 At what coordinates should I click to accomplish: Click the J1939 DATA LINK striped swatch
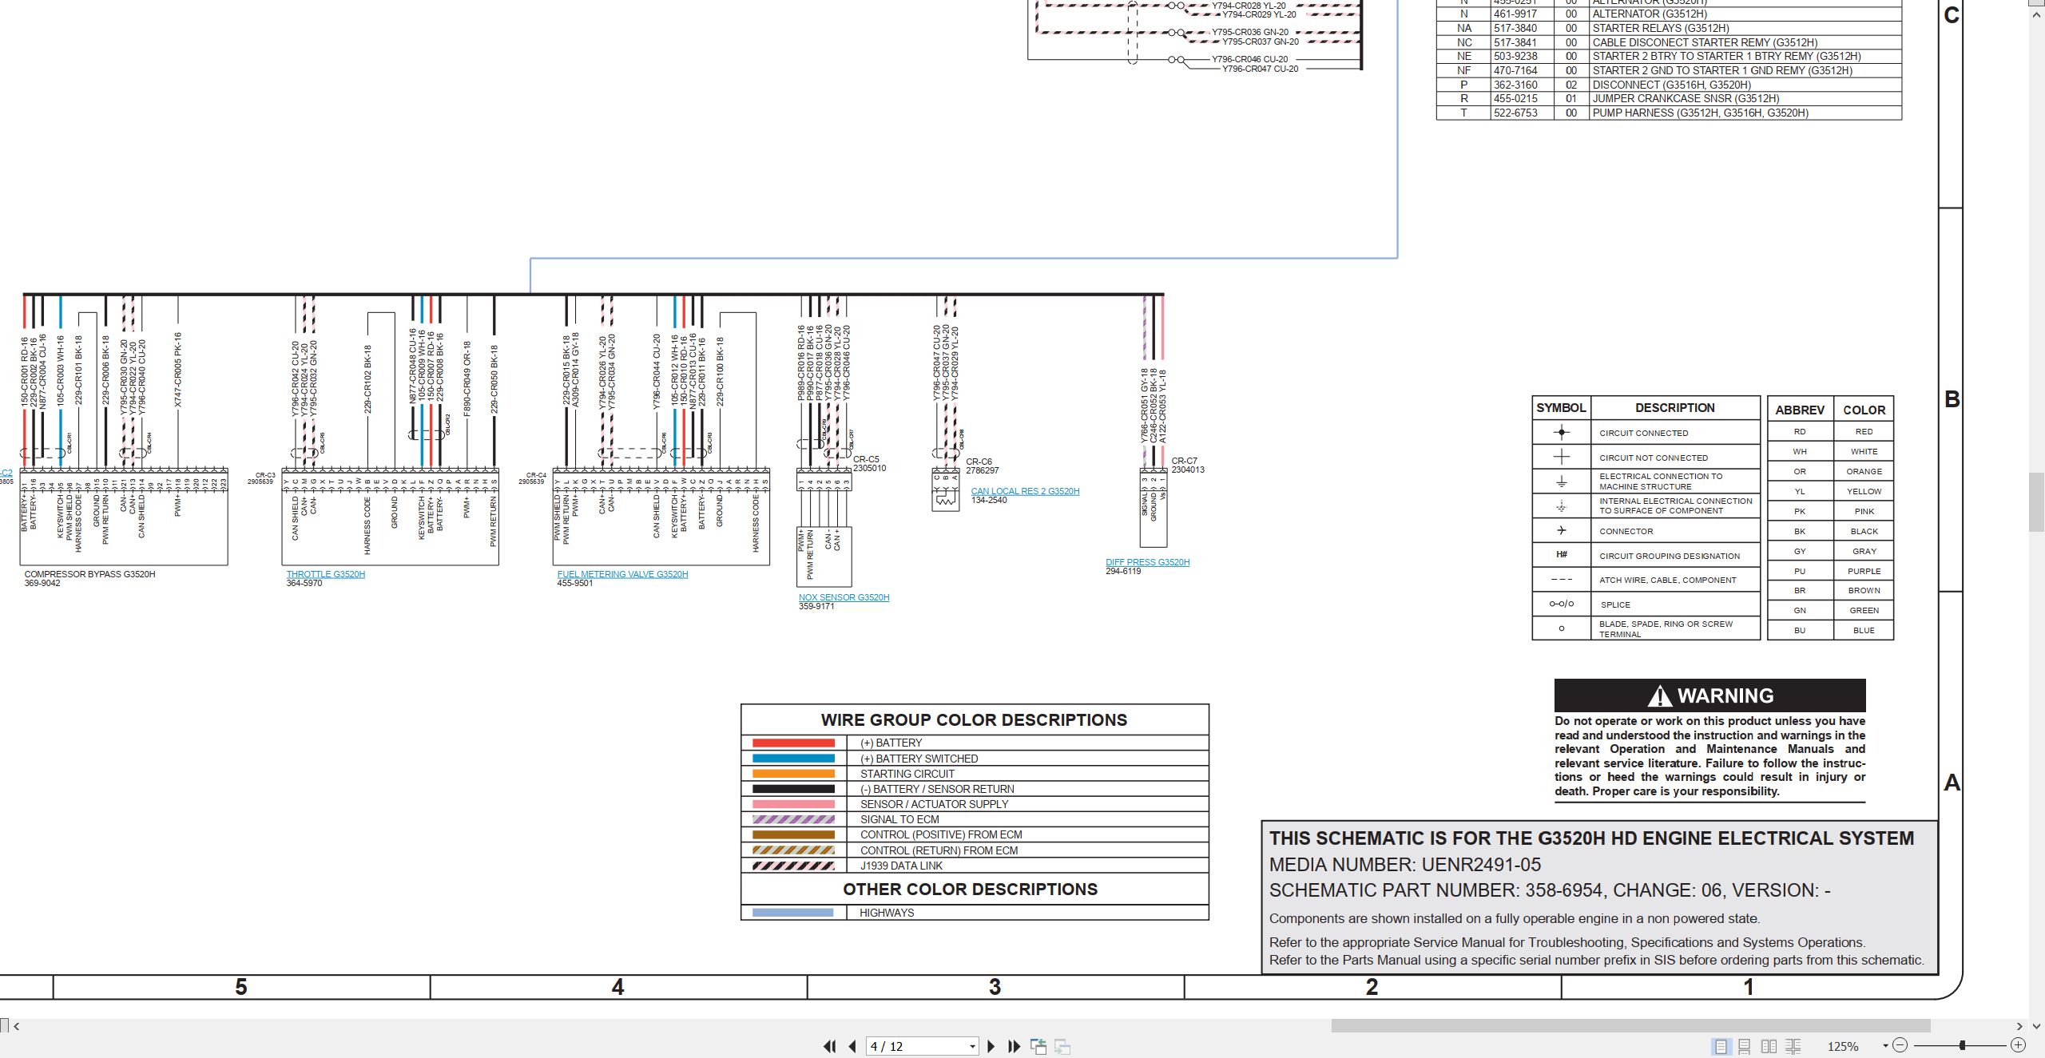(793, 866)
